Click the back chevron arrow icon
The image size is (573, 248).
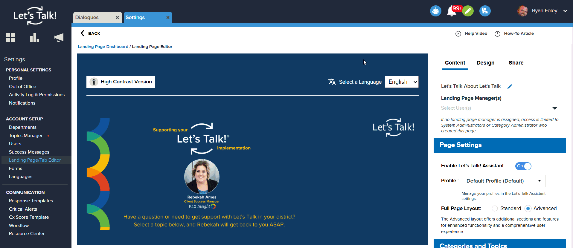[x=83, y=33]
